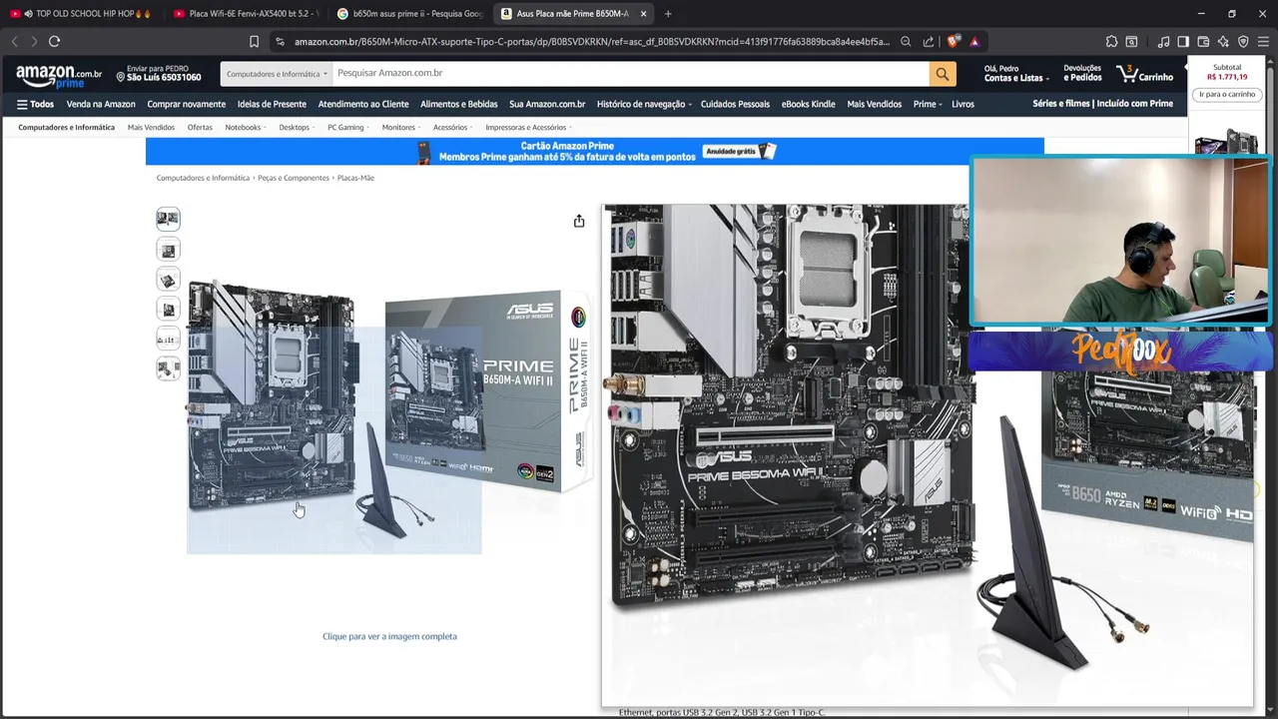
Task: Click the browser forward arrow
Action: pyautogui.click(x=34, y=41)
